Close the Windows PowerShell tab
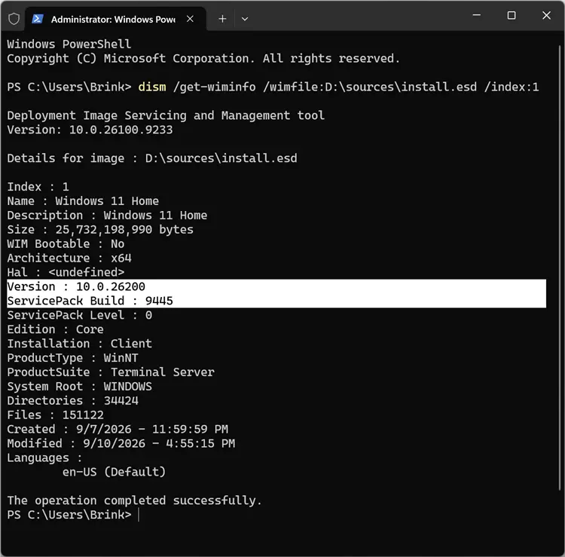 pos(190,19)
